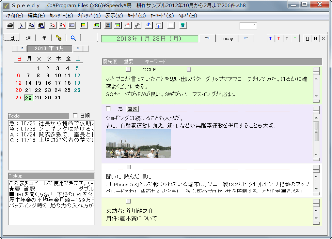Click the down scroll arrow on the iPhone card
This screenshot has height=239, width=332.
point(316,189)
